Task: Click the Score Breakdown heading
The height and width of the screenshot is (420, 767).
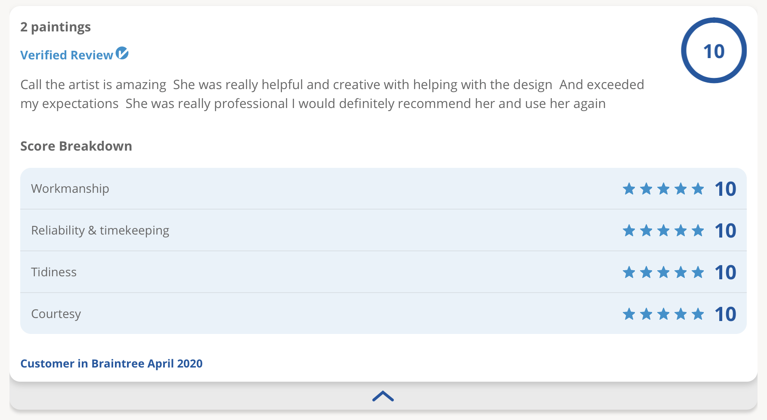Action: [76, 146]
